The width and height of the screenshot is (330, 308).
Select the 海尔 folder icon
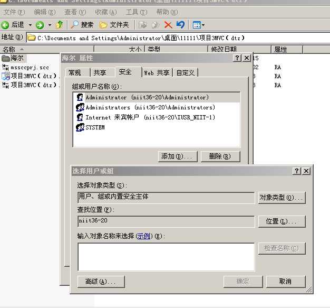pos(6,58)
